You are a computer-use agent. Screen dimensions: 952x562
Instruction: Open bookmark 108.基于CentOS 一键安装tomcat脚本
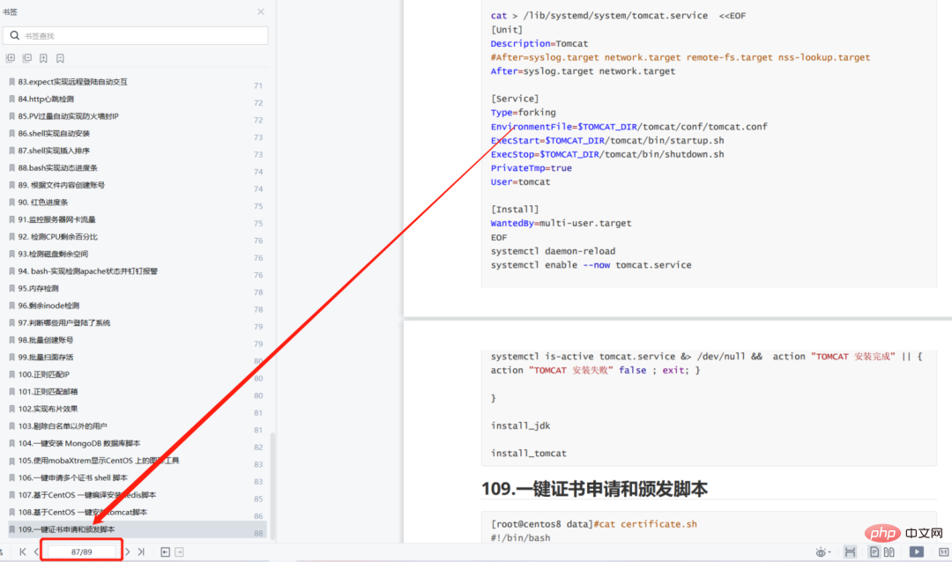pos(83,513)
